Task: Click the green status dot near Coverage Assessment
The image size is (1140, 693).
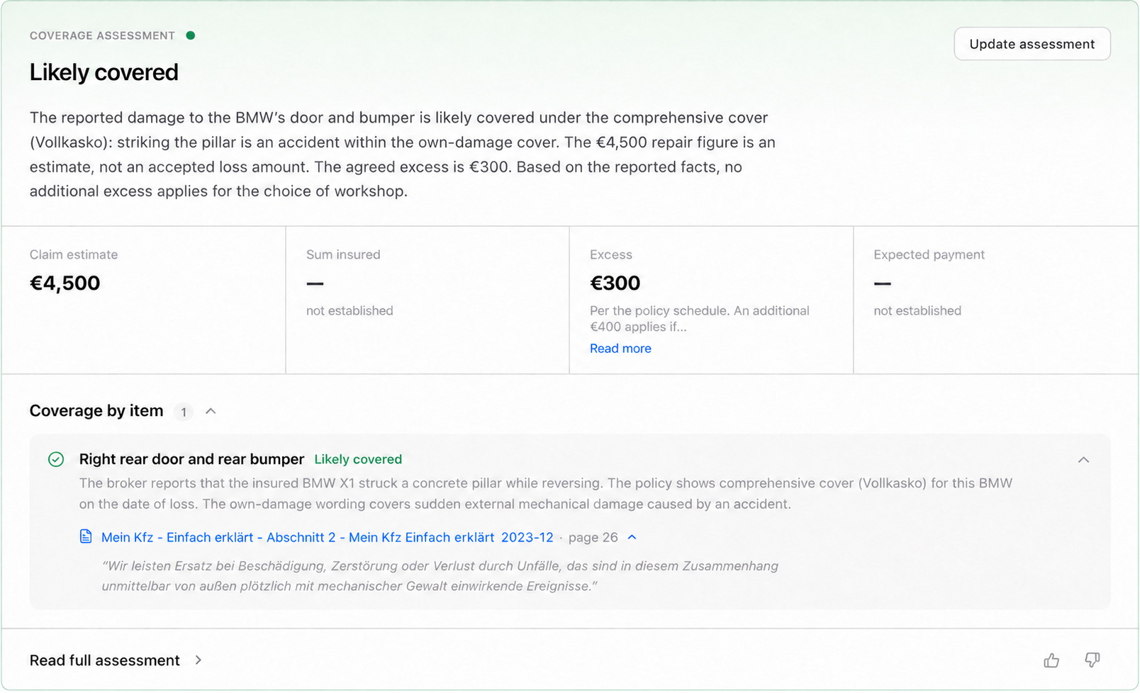Action: [x=191, y=35]
